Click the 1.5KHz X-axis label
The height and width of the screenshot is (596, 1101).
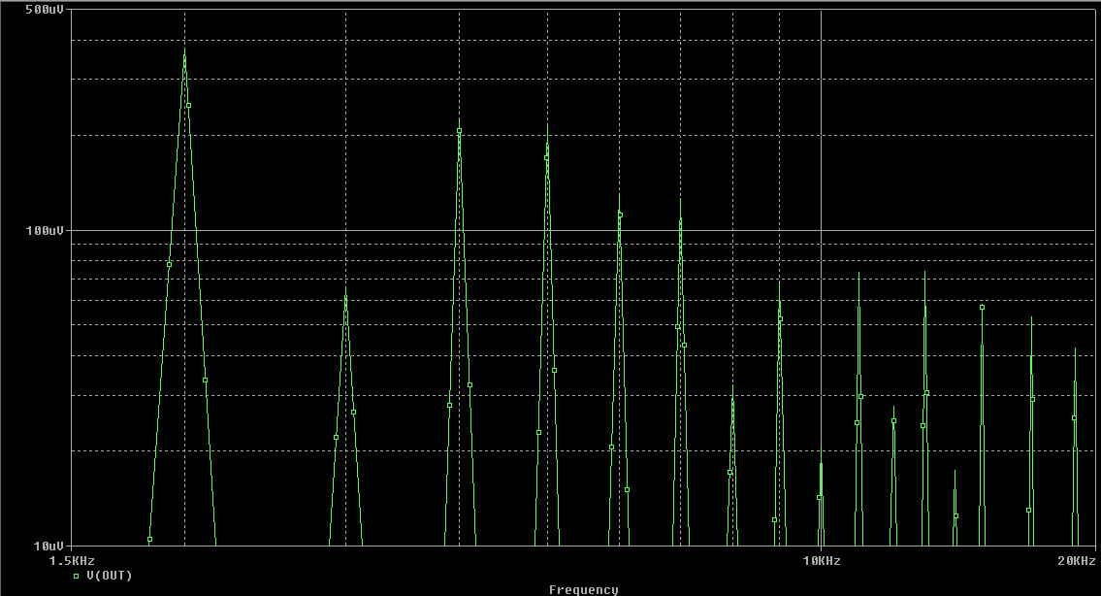72,560
